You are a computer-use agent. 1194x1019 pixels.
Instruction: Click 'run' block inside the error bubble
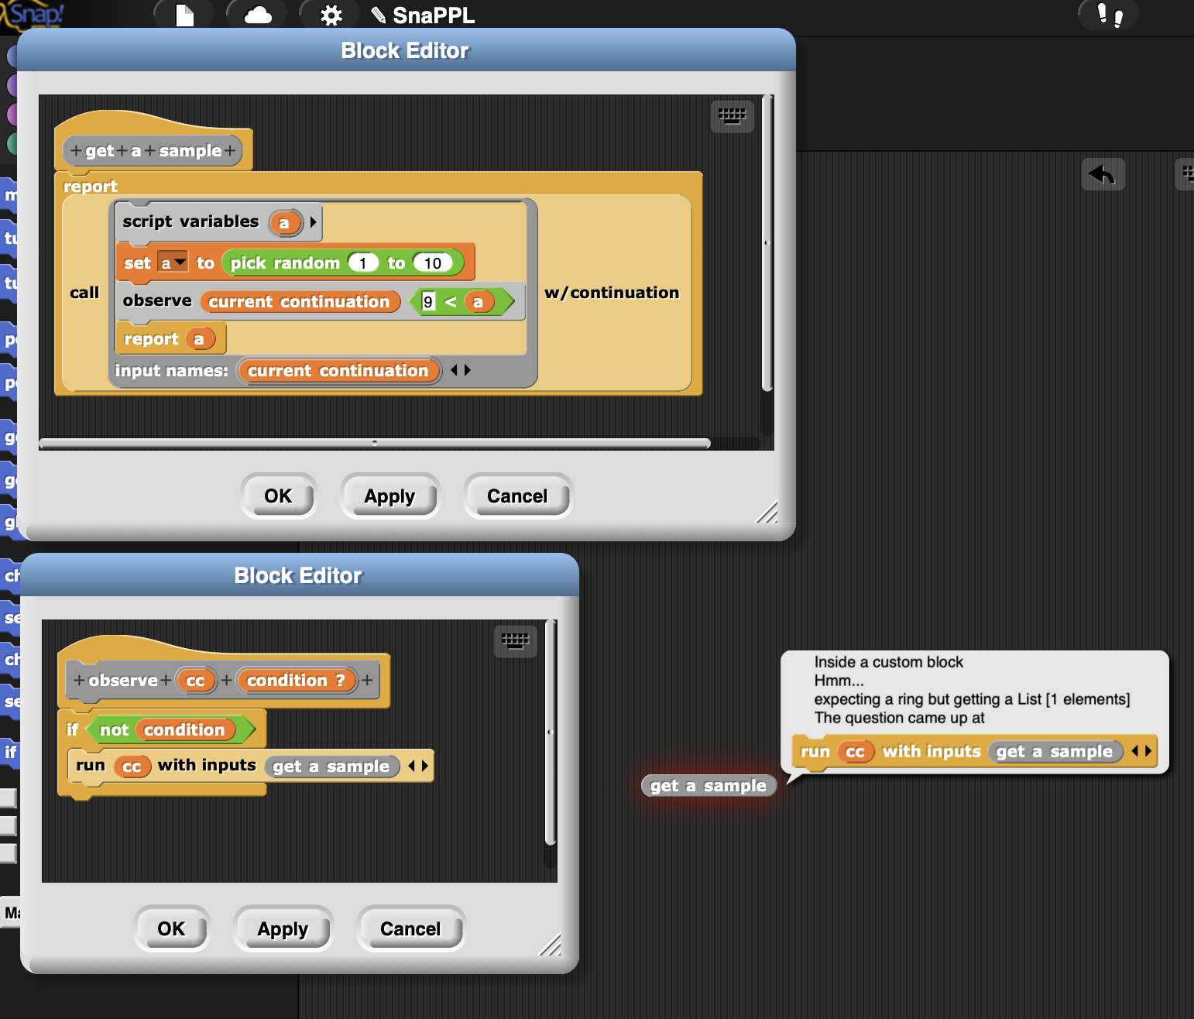point(815,752)
